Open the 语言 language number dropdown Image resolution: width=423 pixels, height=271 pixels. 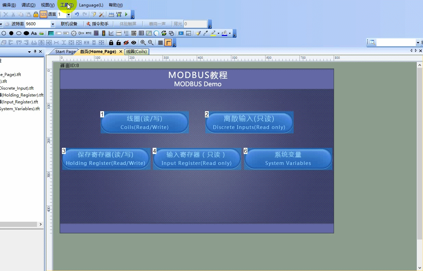coord(68,14)
